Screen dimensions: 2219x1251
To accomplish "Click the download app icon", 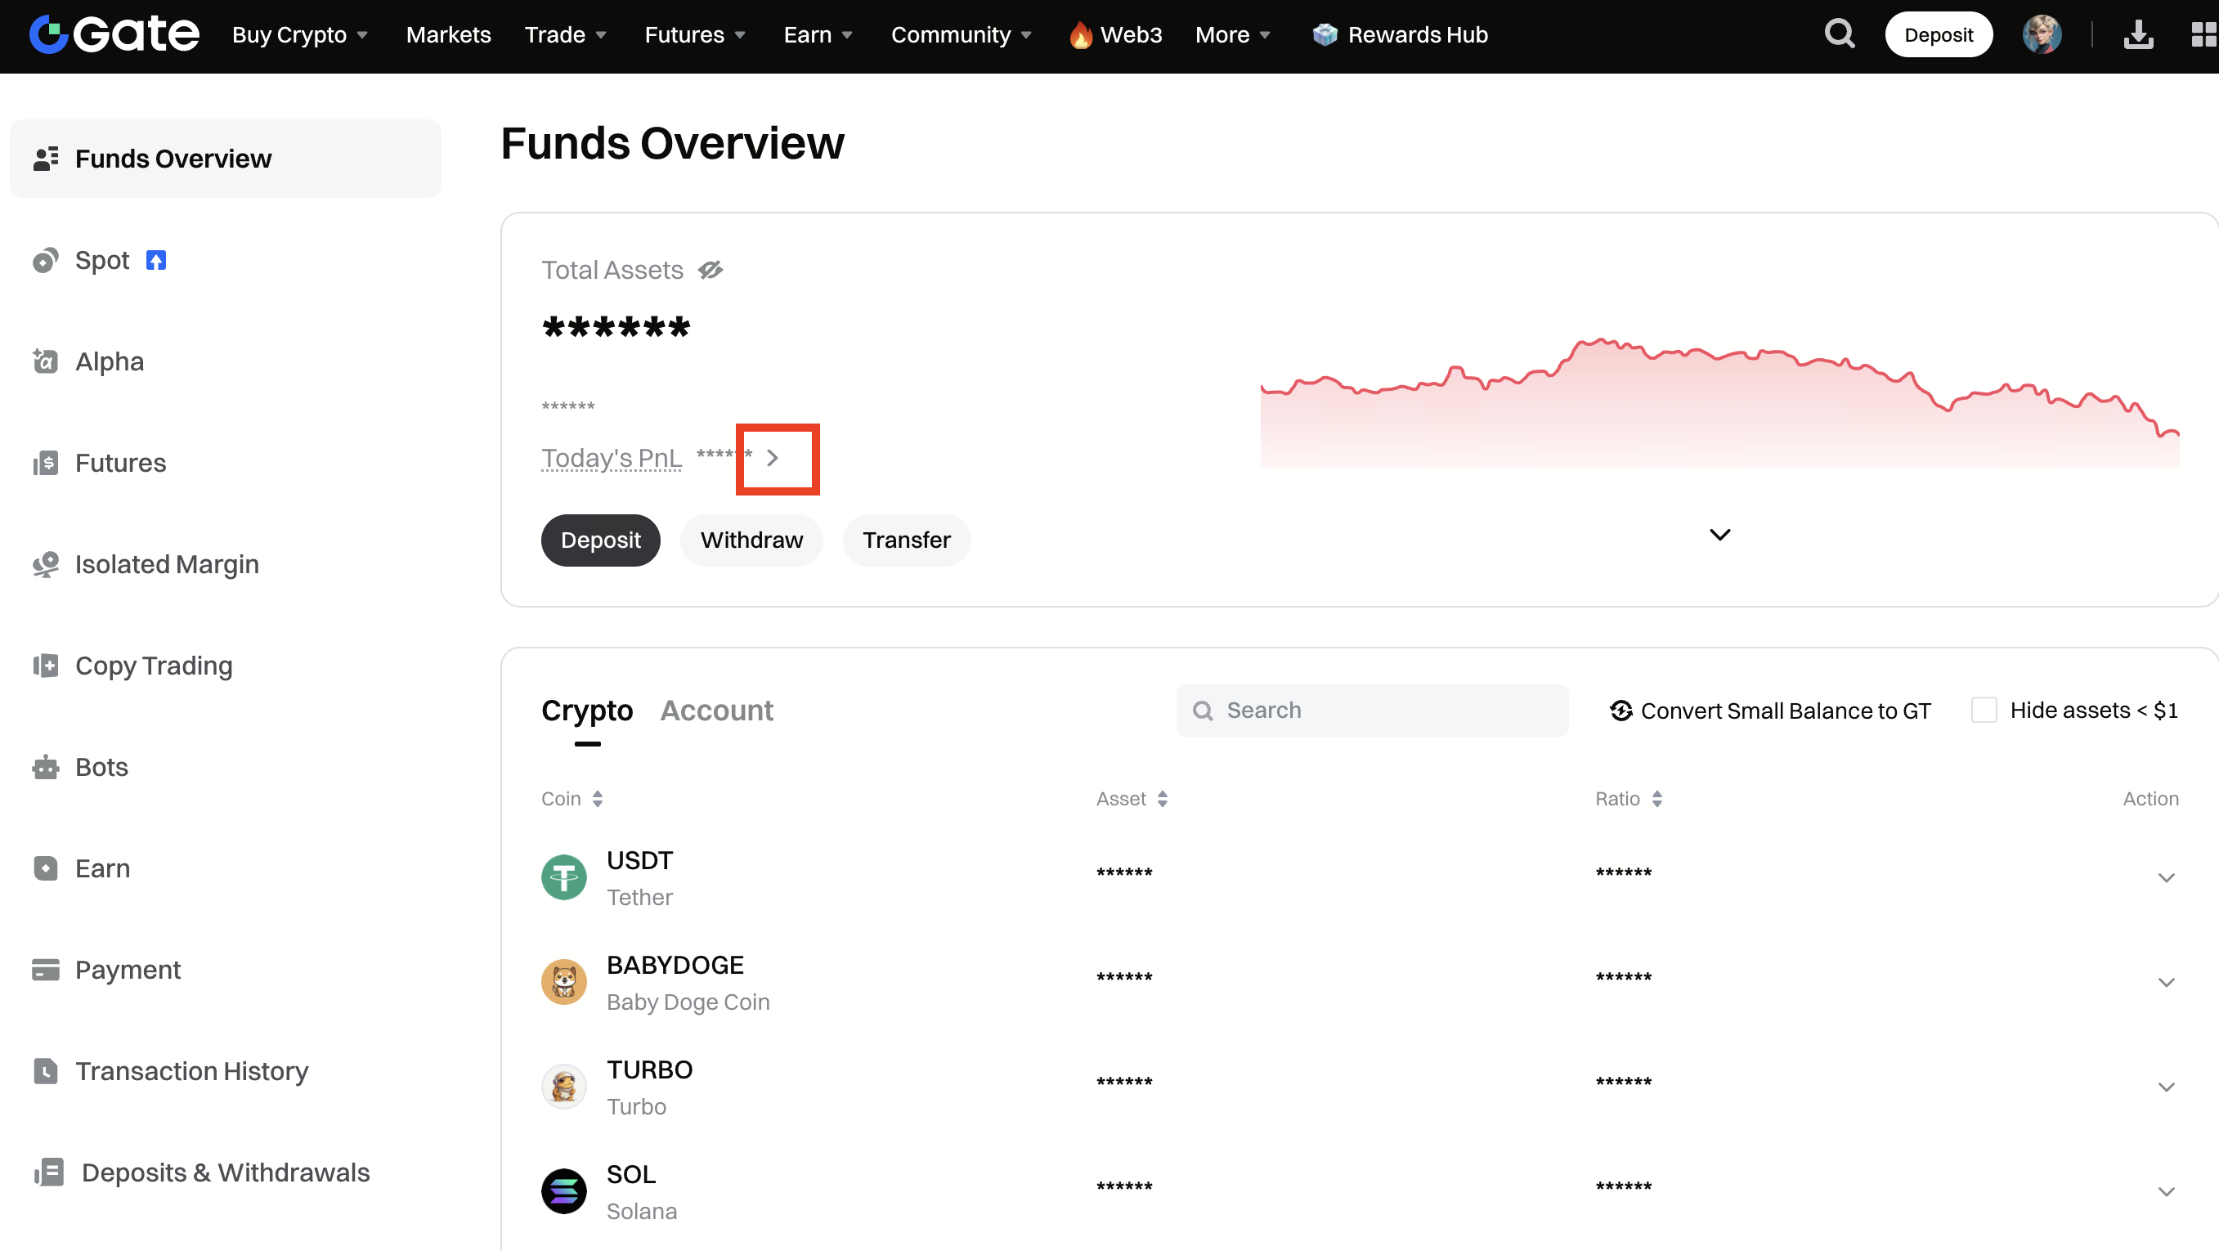I will pos(2138,34).
